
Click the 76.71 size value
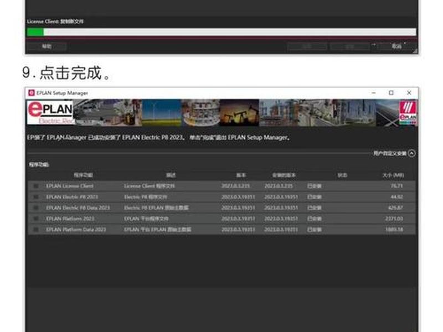click(396, 186)
